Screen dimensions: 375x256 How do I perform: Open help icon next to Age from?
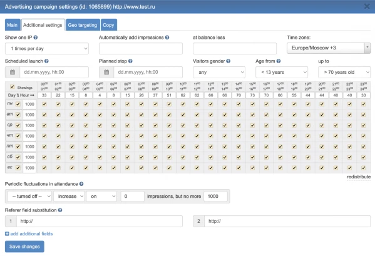click(279, 61)
